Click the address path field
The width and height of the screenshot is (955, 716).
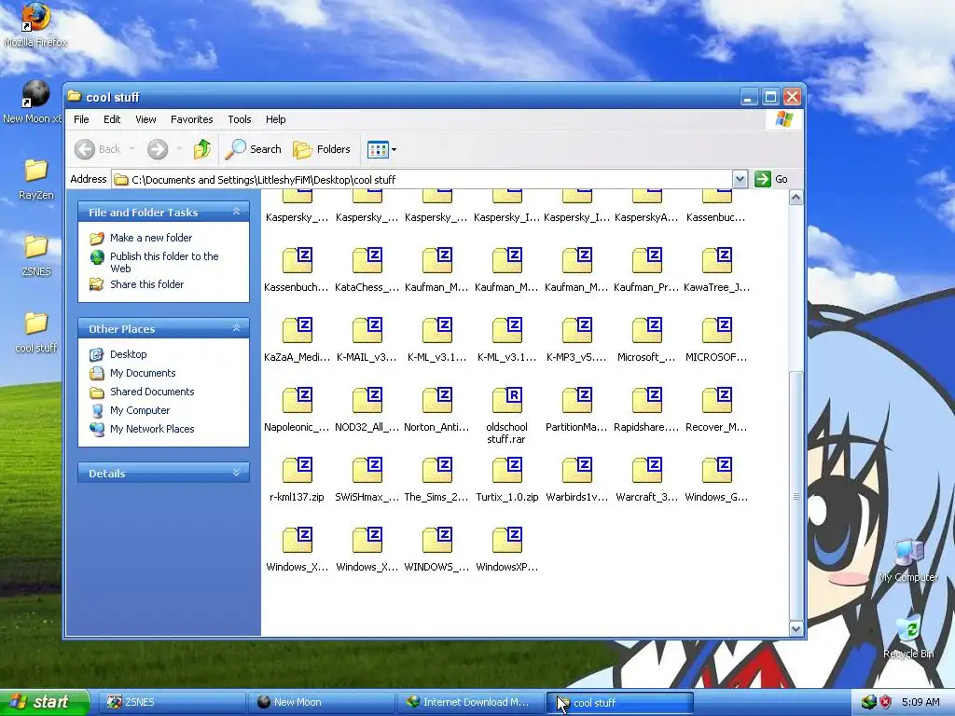[422, 180]
